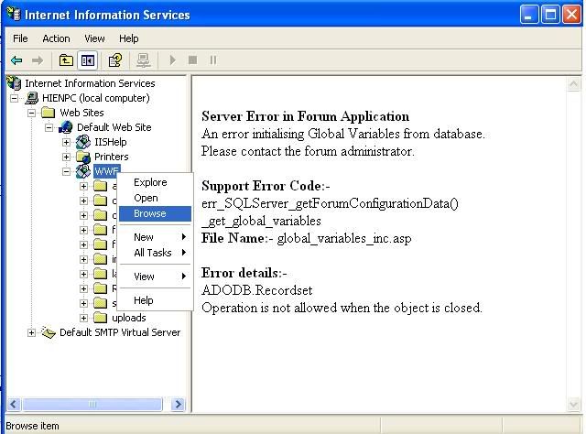Select the uploads folder in tree
The image size is (586, 434).
(x=128, y=318)
